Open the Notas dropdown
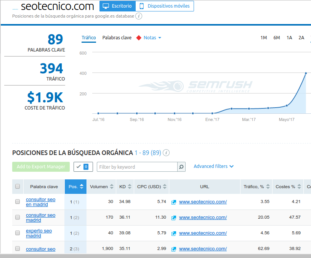The height and width of the screenshot is (258, 311). coord(152,38)
